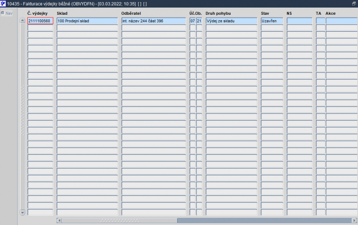
Task: Click Druh pohybu field 'Výdej ze skladu'
Action: tap(231, 21)
